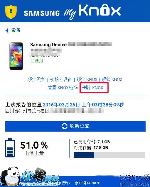Screen dimensions: 150x187
Task: Click the highlighted 删除 KNOX link
Action: pyautogui.click(x=93, y=88)
